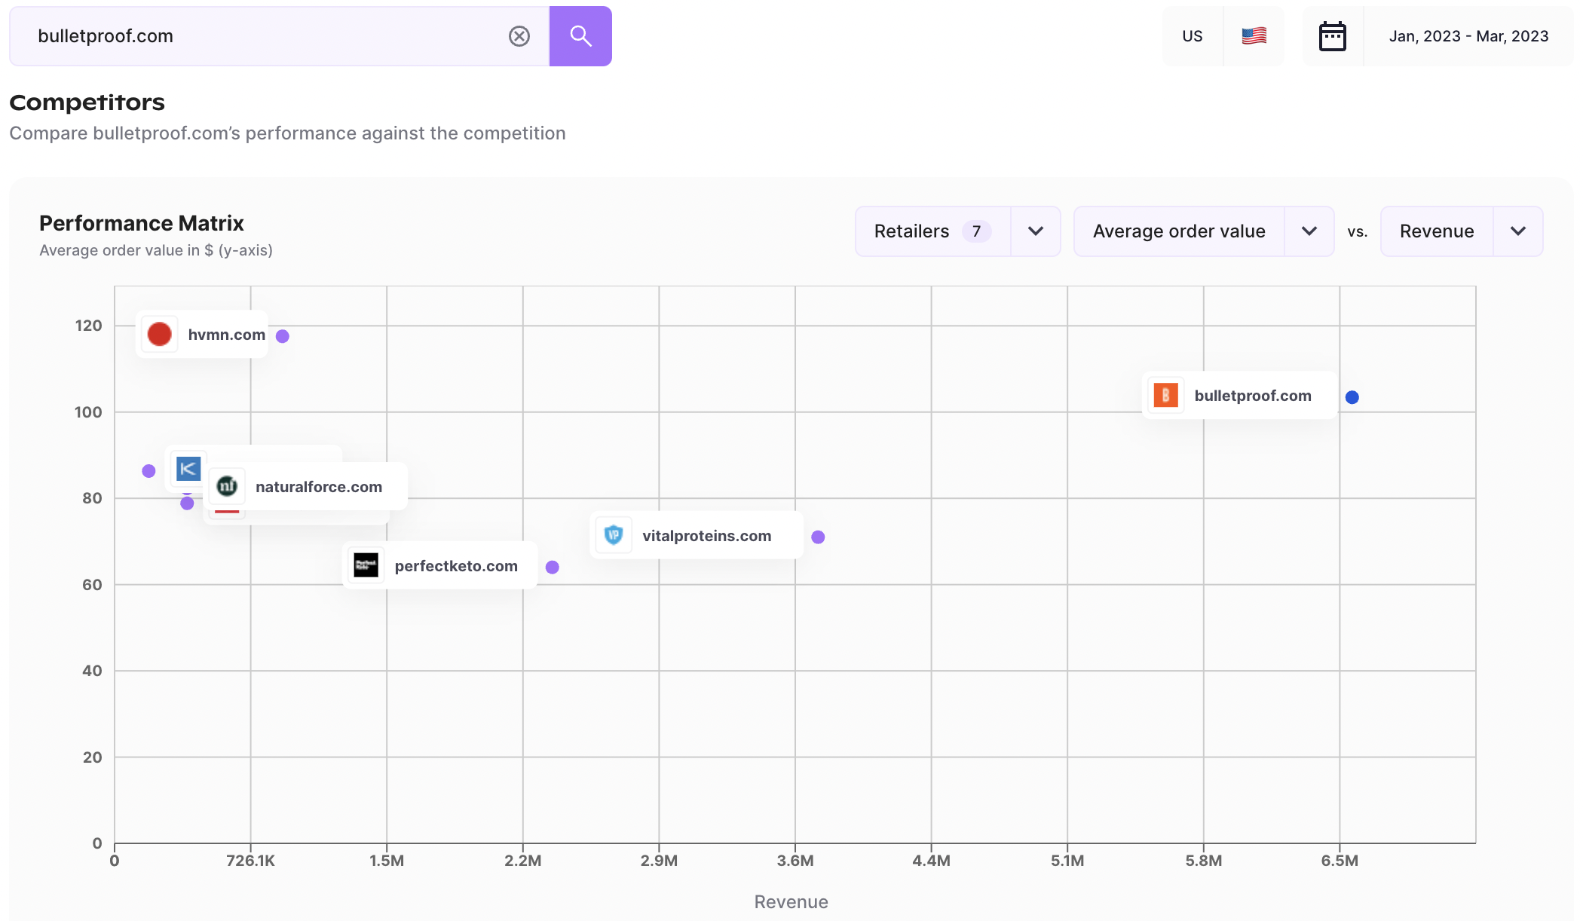The image size is (1583, 921).
Task: Open the calendar date picker icon
Action: (1333, 36)
